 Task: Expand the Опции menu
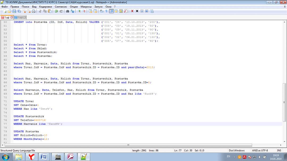[x=74, y=6]
